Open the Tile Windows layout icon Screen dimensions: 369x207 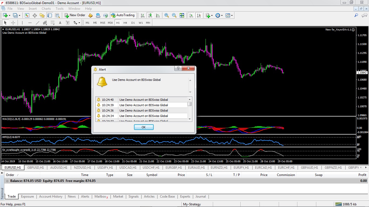182,15
